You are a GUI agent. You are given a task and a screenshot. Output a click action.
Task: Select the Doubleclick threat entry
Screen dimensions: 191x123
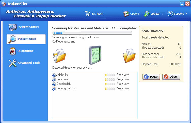pyautogui.click(x=63, y=84)
